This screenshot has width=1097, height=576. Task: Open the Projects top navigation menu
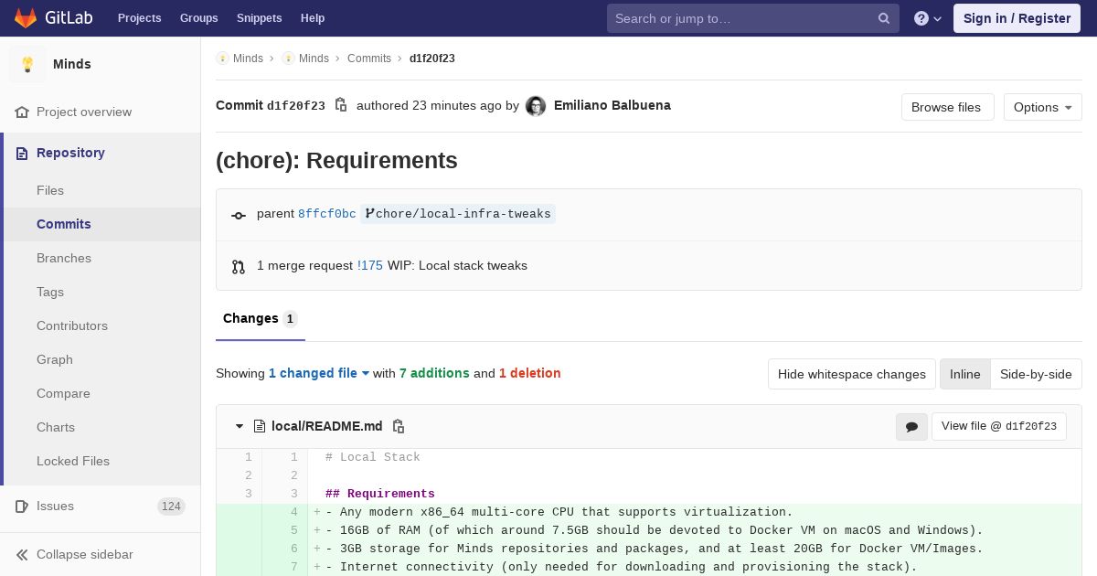click(139, 18)
